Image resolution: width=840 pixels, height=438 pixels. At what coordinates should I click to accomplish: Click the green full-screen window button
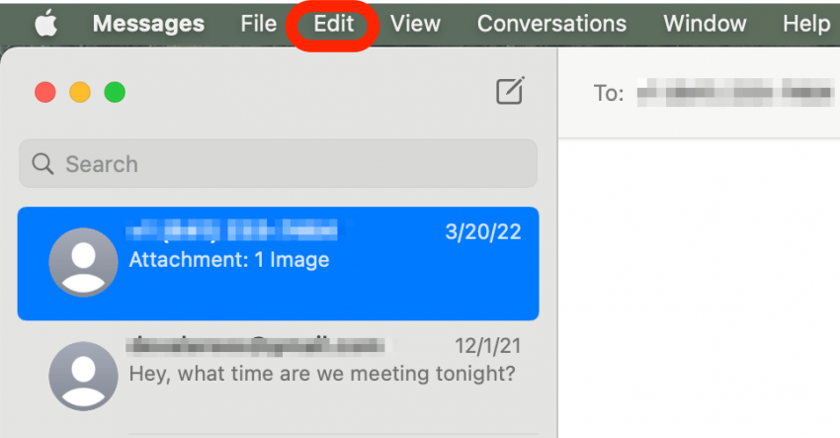tap(115, 93)
